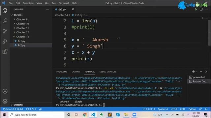Open editor More Actions ellipsis
The width and height of the screenshot is (211, 118).
pos(206,10)
